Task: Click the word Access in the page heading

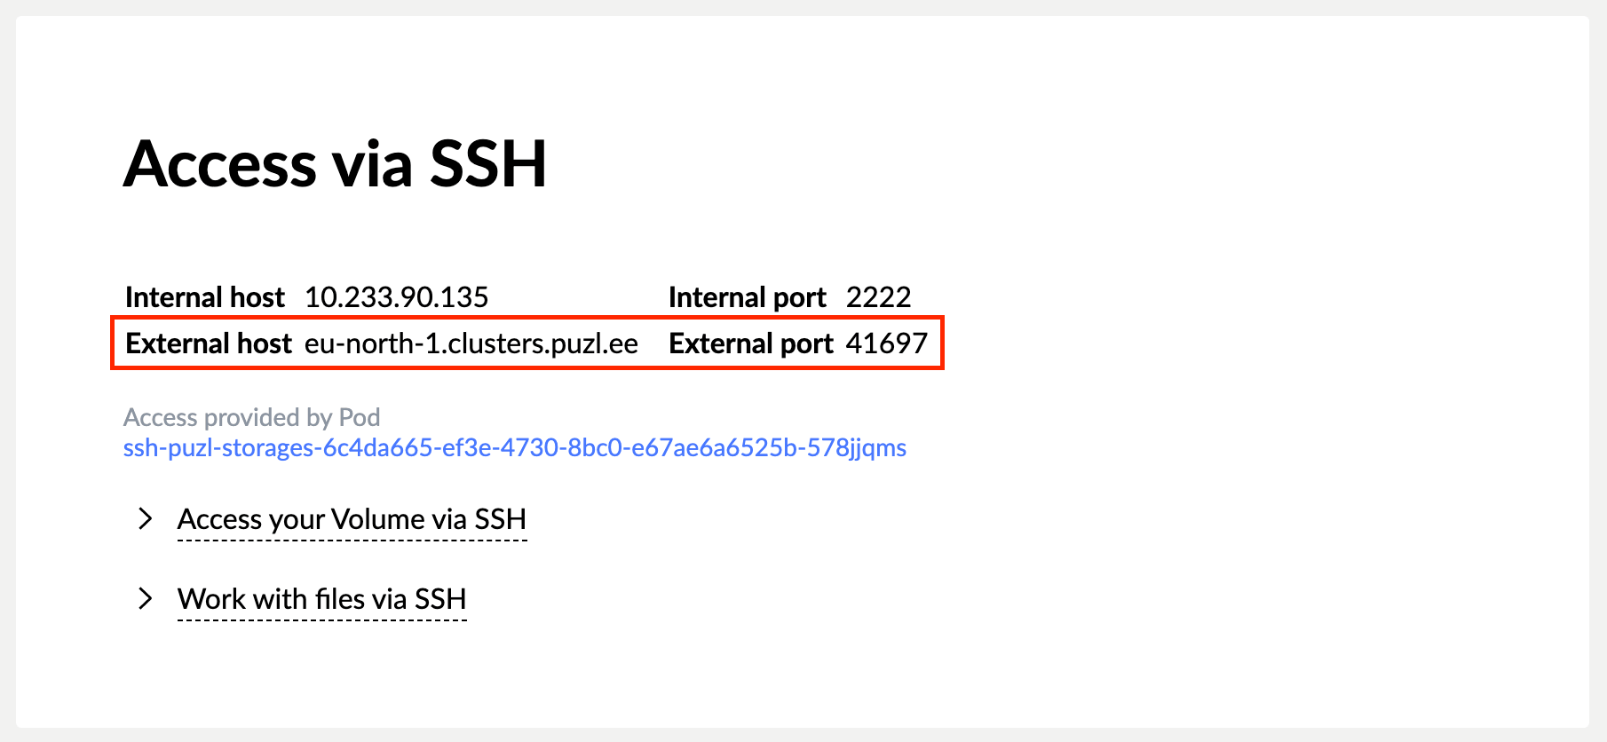Action: pos(220,164)
